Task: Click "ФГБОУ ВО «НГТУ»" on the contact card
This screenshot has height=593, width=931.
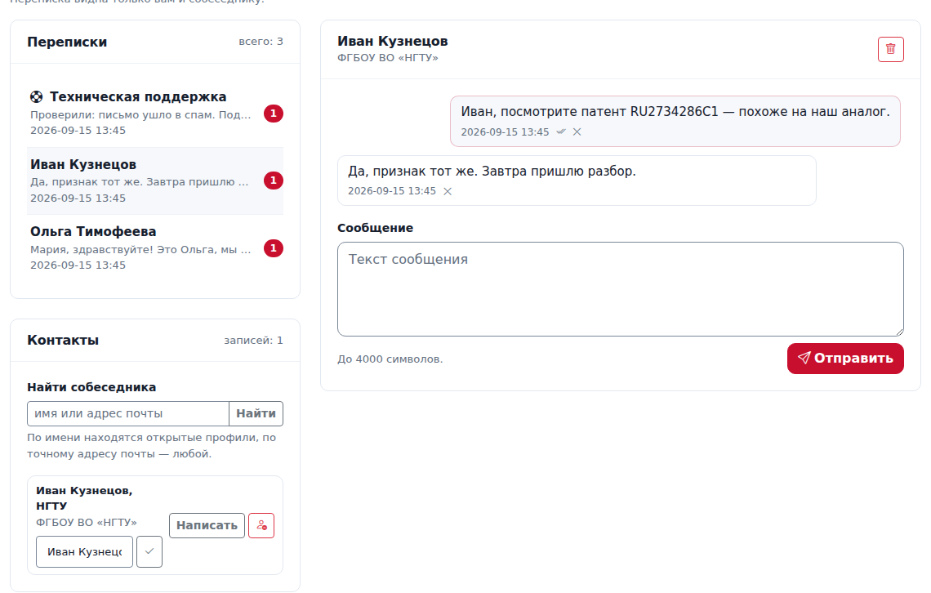Action: (86, 523)
